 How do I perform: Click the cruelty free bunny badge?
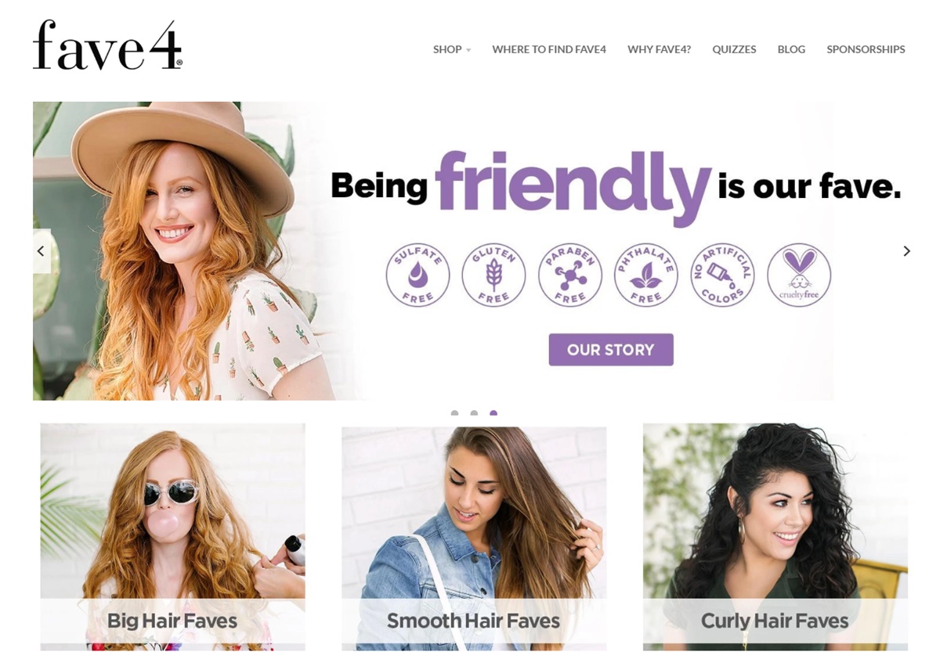tap(799, 275)
